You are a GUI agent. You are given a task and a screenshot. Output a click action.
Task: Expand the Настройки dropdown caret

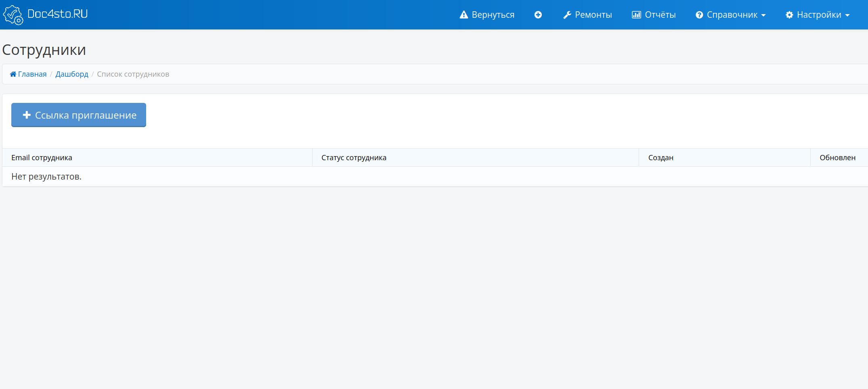847,15
